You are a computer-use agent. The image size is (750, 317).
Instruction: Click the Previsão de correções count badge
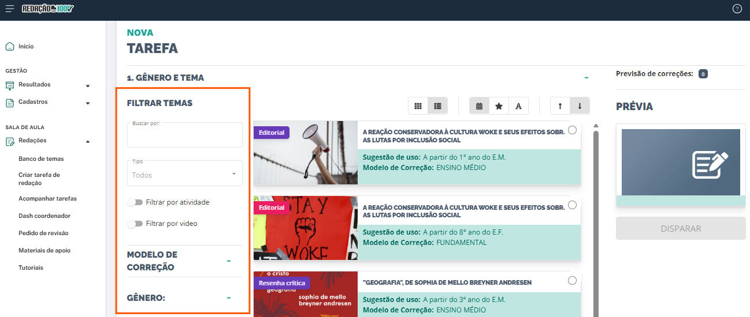coord(703,74)
